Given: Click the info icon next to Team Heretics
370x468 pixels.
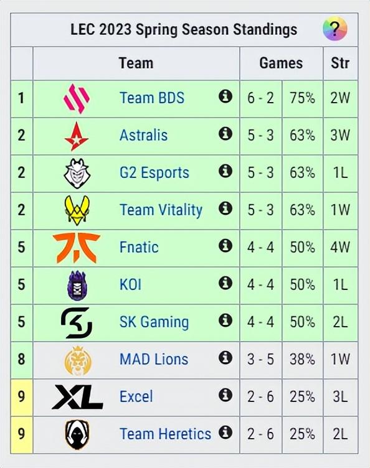Looking at the screenshot, I should click(x=225, y=432).
